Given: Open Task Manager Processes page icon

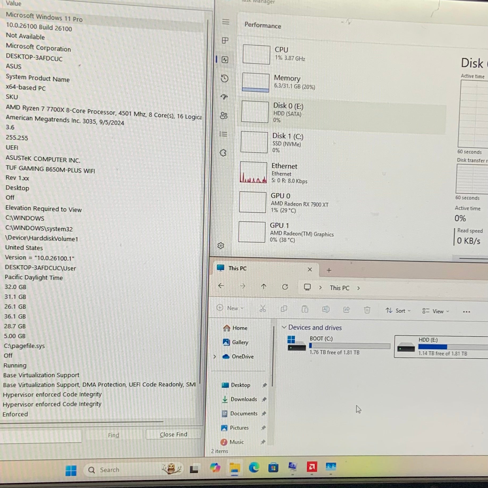Looking at the screenshot, I should tap(225, 40).
